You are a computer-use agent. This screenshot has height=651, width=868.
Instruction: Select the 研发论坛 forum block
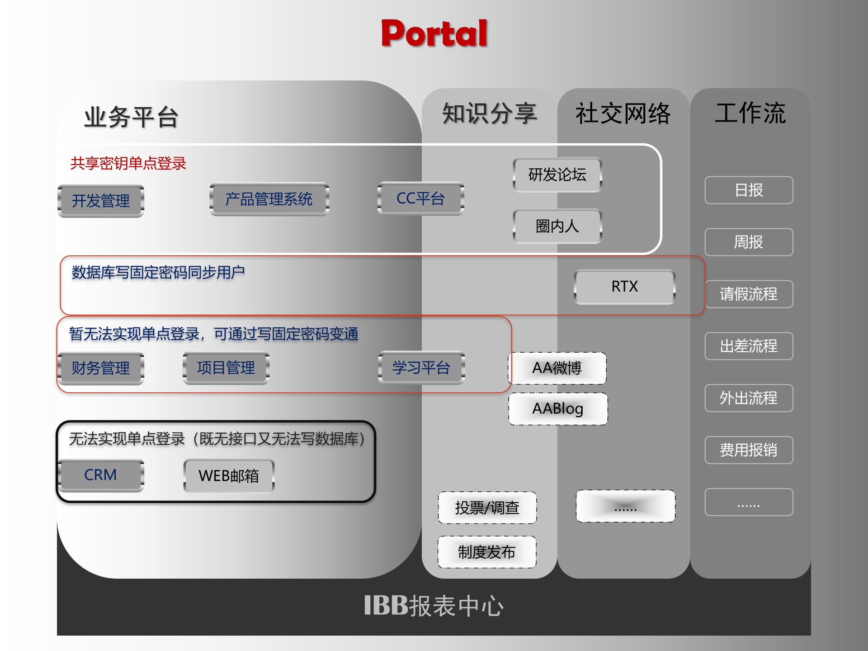557,175
